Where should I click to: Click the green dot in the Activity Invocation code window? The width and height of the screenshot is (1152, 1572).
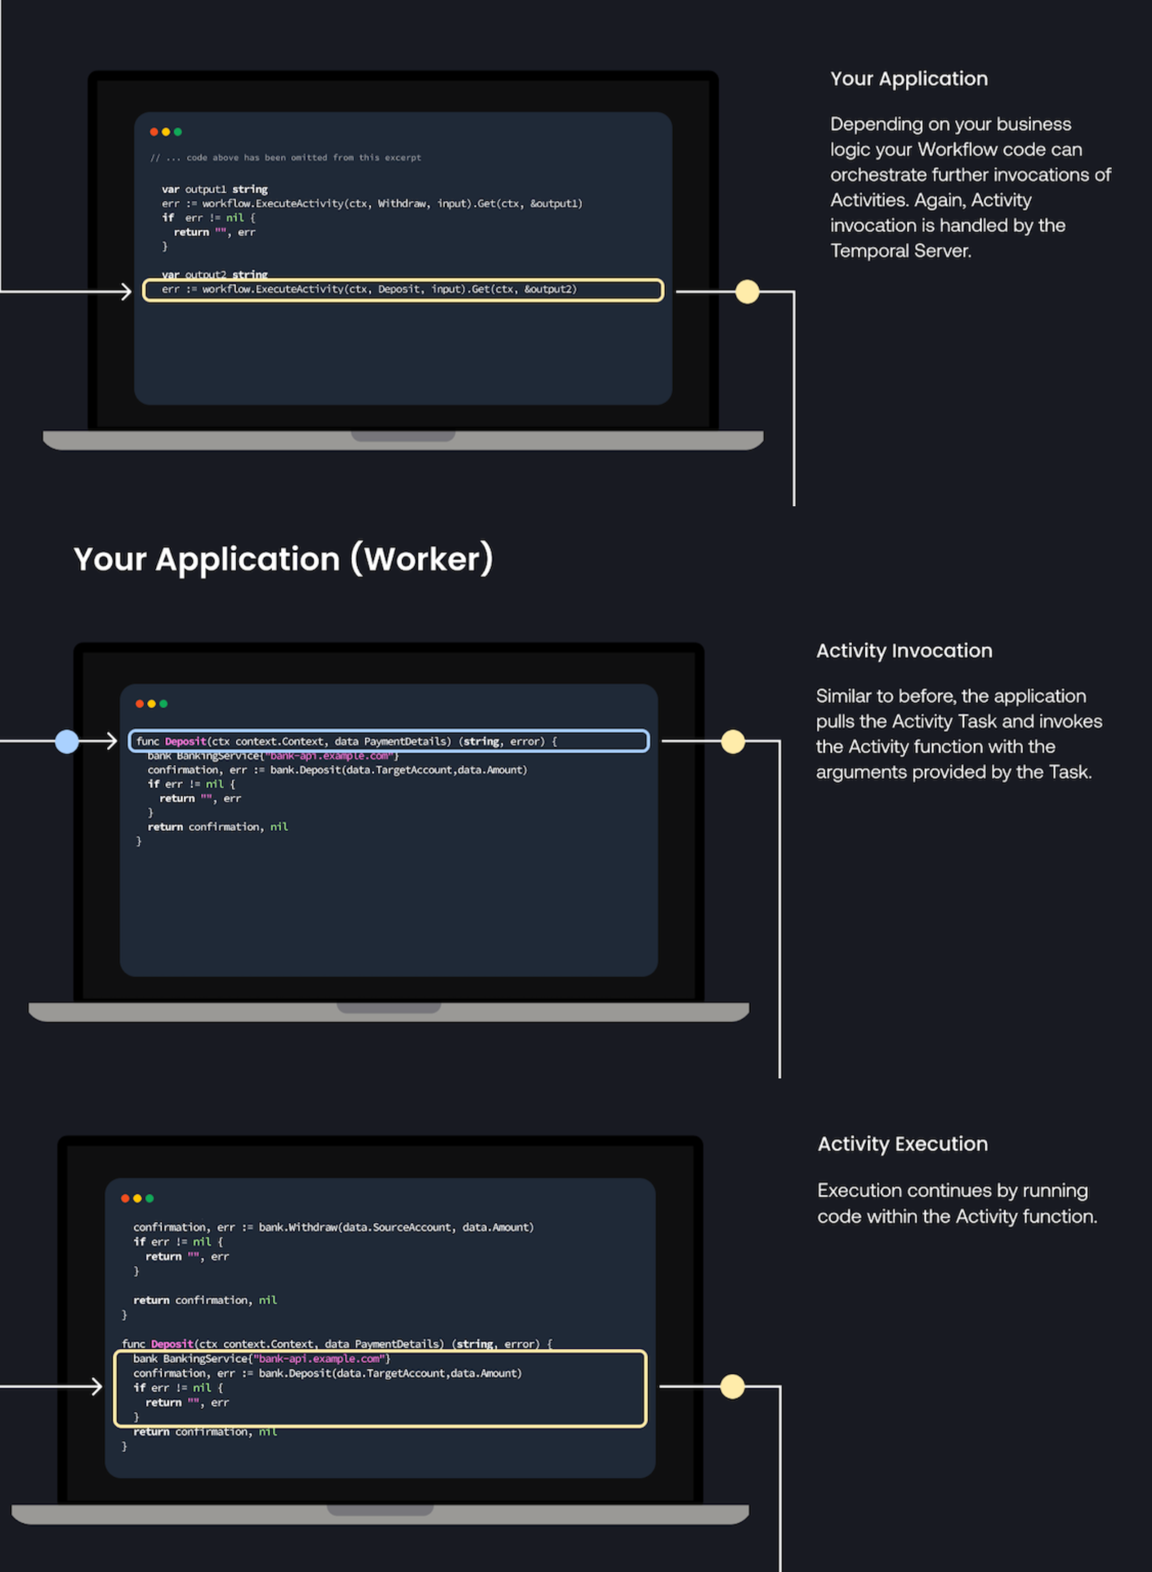pos(163,704)
